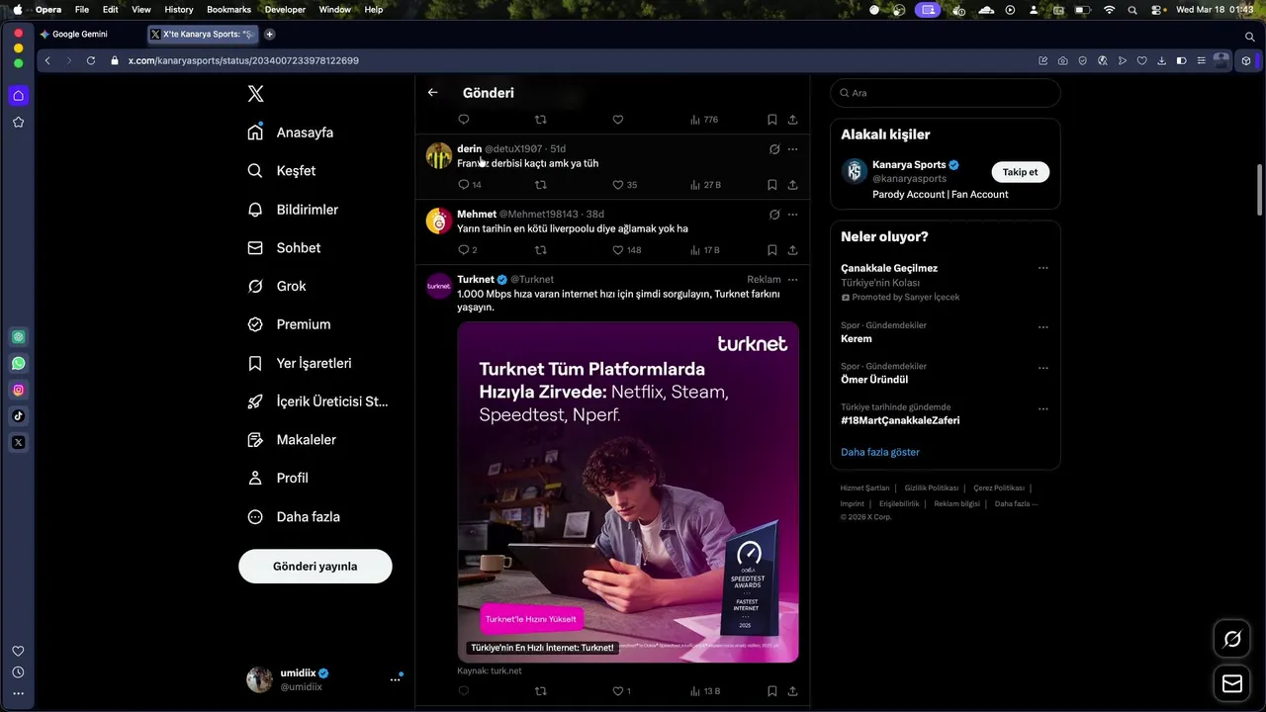This screenshot has height=712, width=1266.
Task: View stats on Mehmet's comment
Action: 695,250
